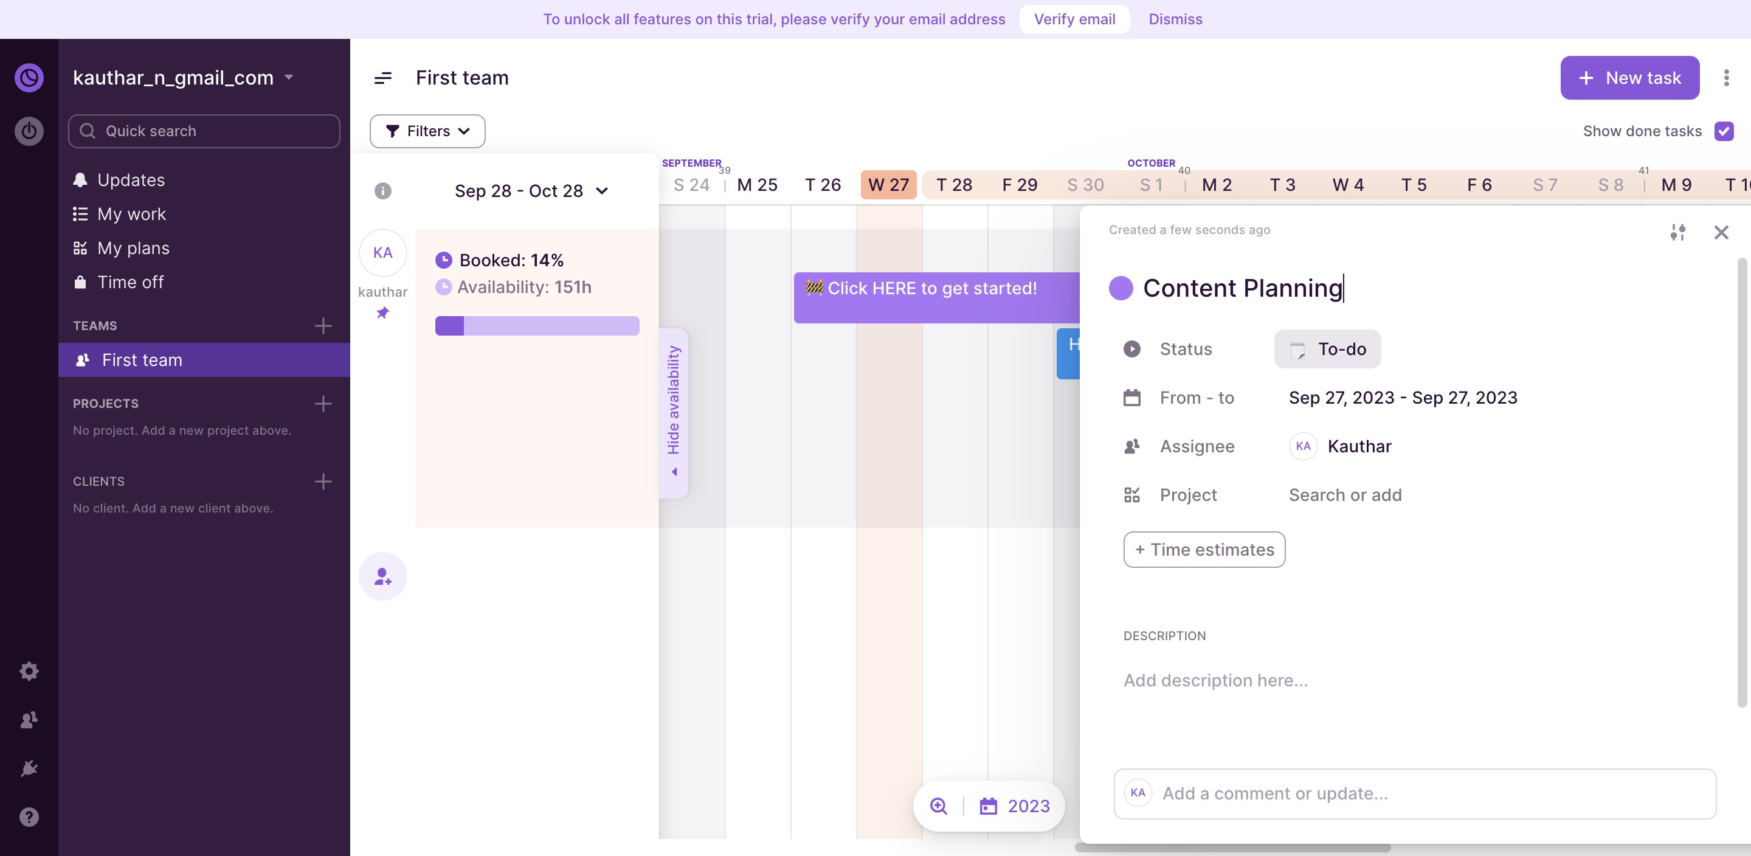Click the purple task color swatch
This screenshot has height=856, width=1751.
1120,288
